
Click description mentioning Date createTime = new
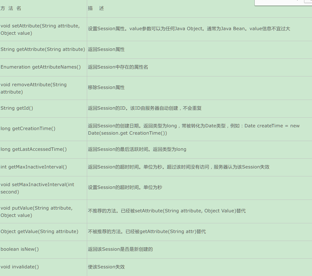coord(194,129)
